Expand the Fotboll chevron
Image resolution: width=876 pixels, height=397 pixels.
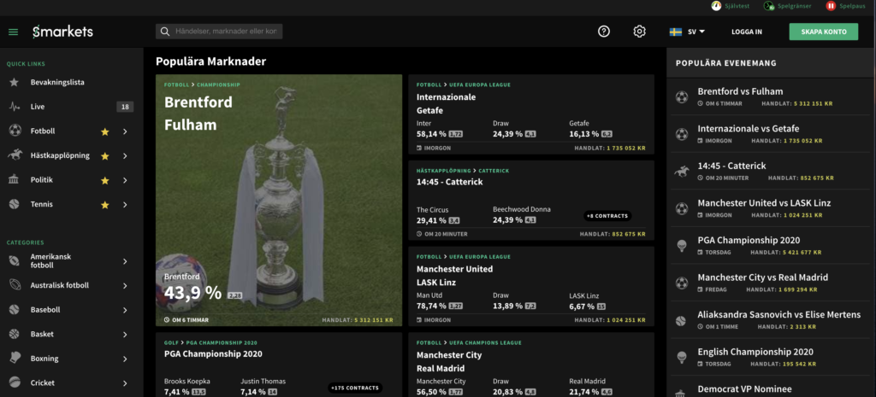pos(125,131)
